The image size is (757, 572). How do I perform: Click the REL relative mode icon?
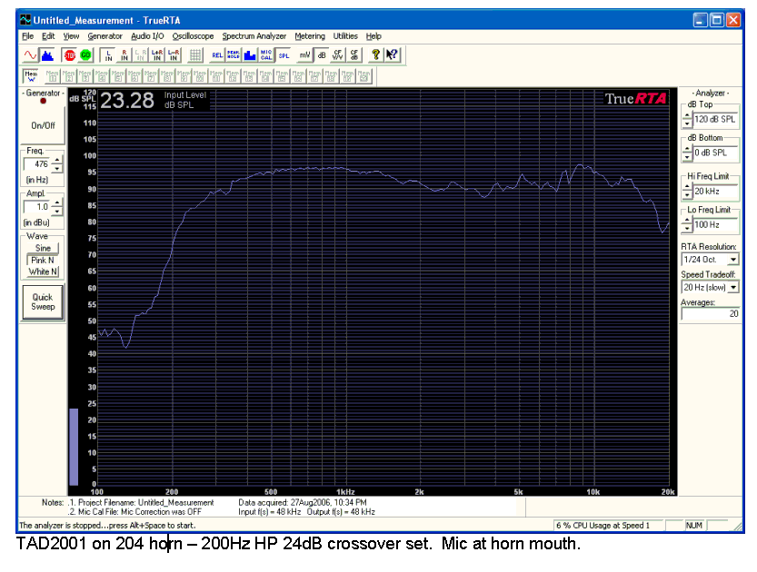click(x=217, y=55)
